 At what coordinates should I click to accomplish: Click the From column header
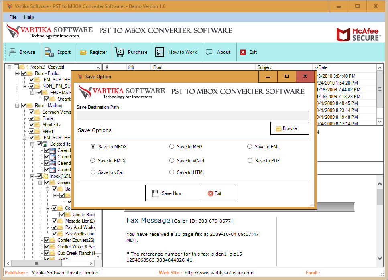coord(203,67)
